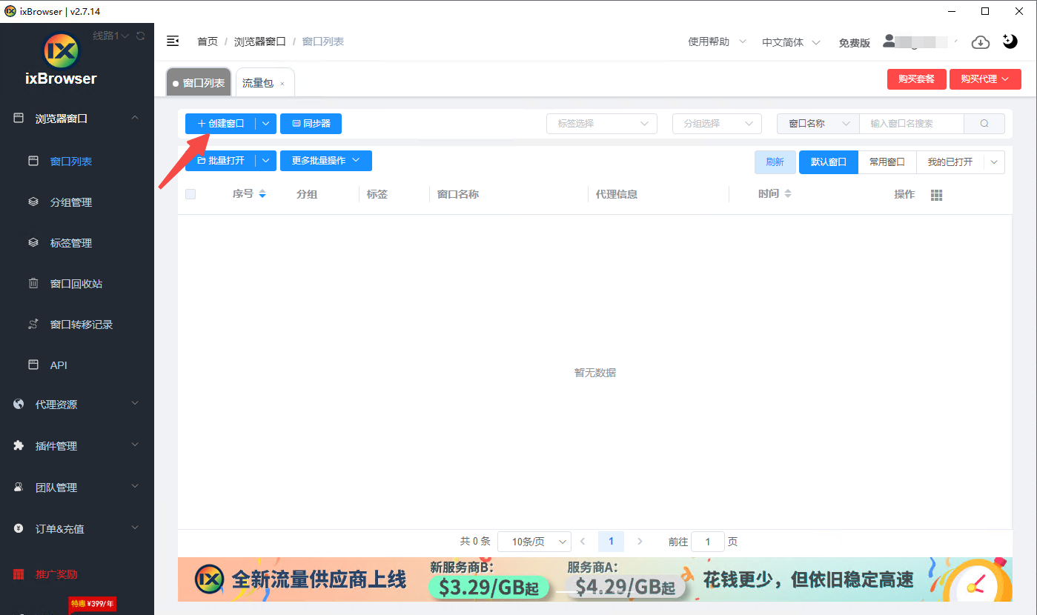Screen dimensions: 1037x615
Task: Open the 标签选择 dropdown
Action: point(601,124)
